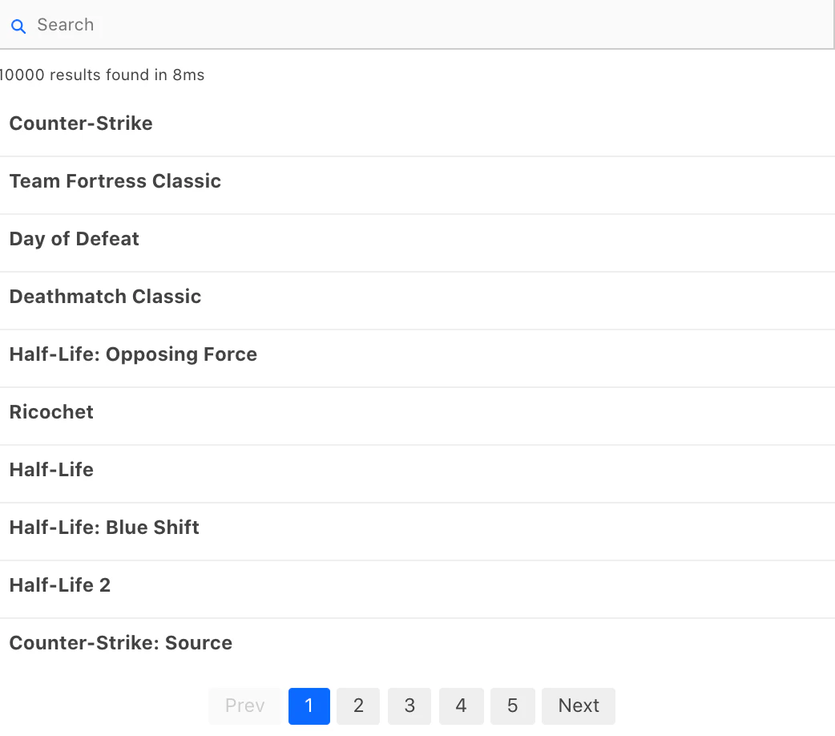The width and height of the screenshot is (835, 736).
Task: Click the Next pagination button
Action: coord(579,706)
